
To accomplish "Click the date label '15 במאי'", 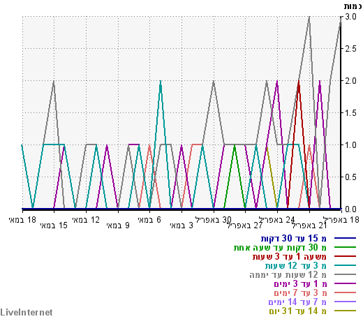I will coord(54,225).
